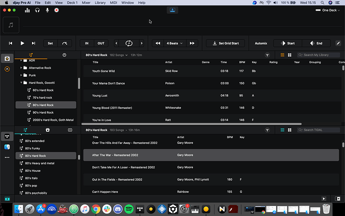
Task: Play the loaded deck
Action: tap(22, 43)
